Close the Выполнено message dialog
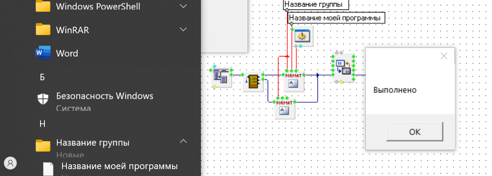Screen dimensions: 492x176 [x=444, y=56]
